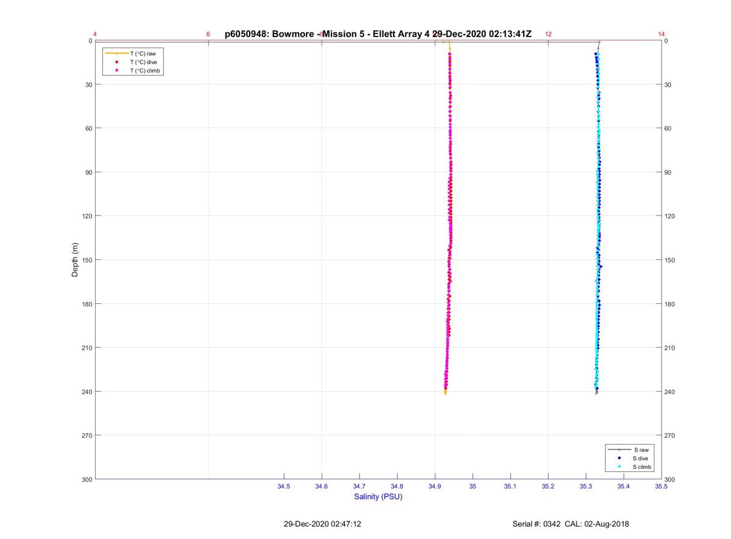Image resolution: width=731 pixels, height=539 pixels.
Task: Click the 35.5 salinity tick label
Action: pyautogui.click(x=661, y=487)
